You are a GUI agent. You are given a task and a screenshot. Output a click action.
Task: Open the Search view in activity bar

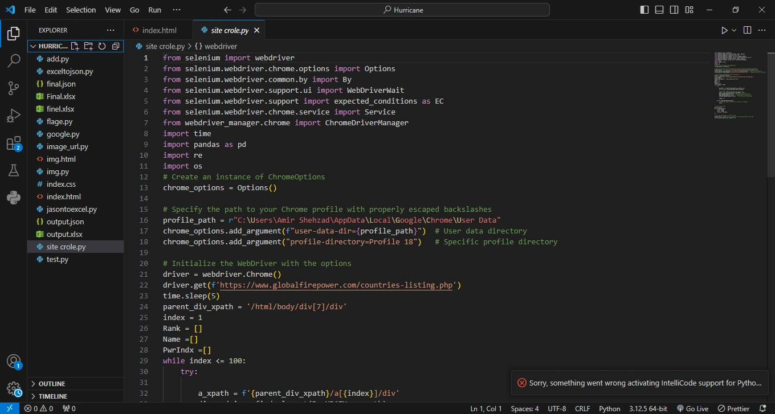point(13,61)
